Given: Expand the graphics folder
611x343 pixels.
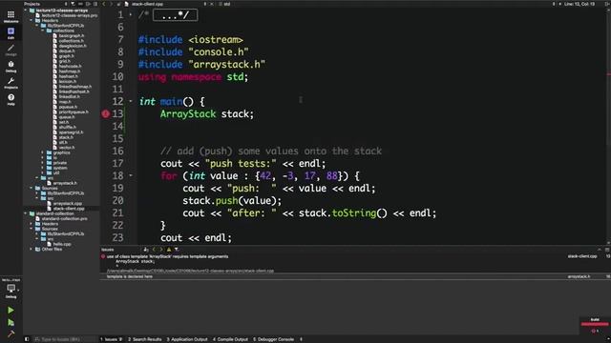Looking at the screenshot, I should 42,152.
